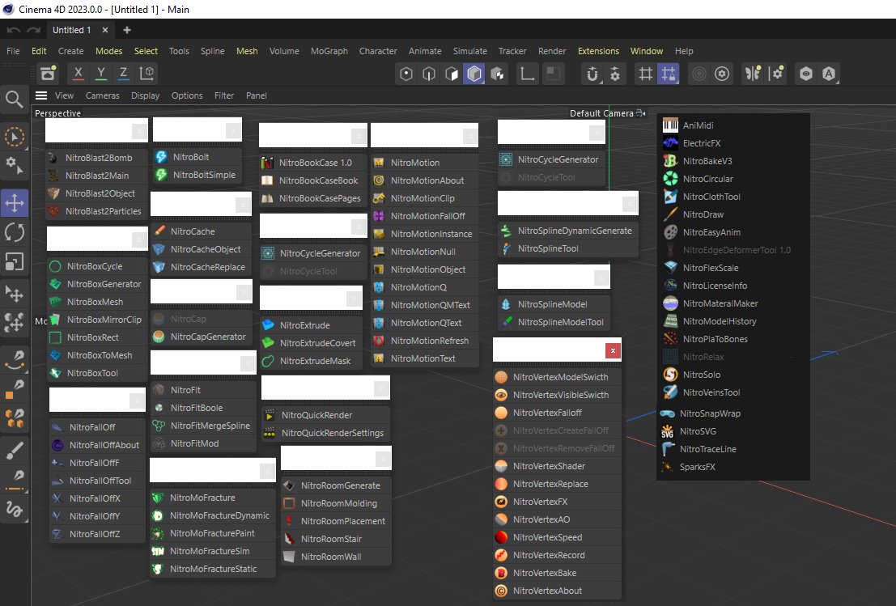Toggle NitroVertexVisibleSwicth
This screenshot has height=606, width=896.
coord(557,395)
